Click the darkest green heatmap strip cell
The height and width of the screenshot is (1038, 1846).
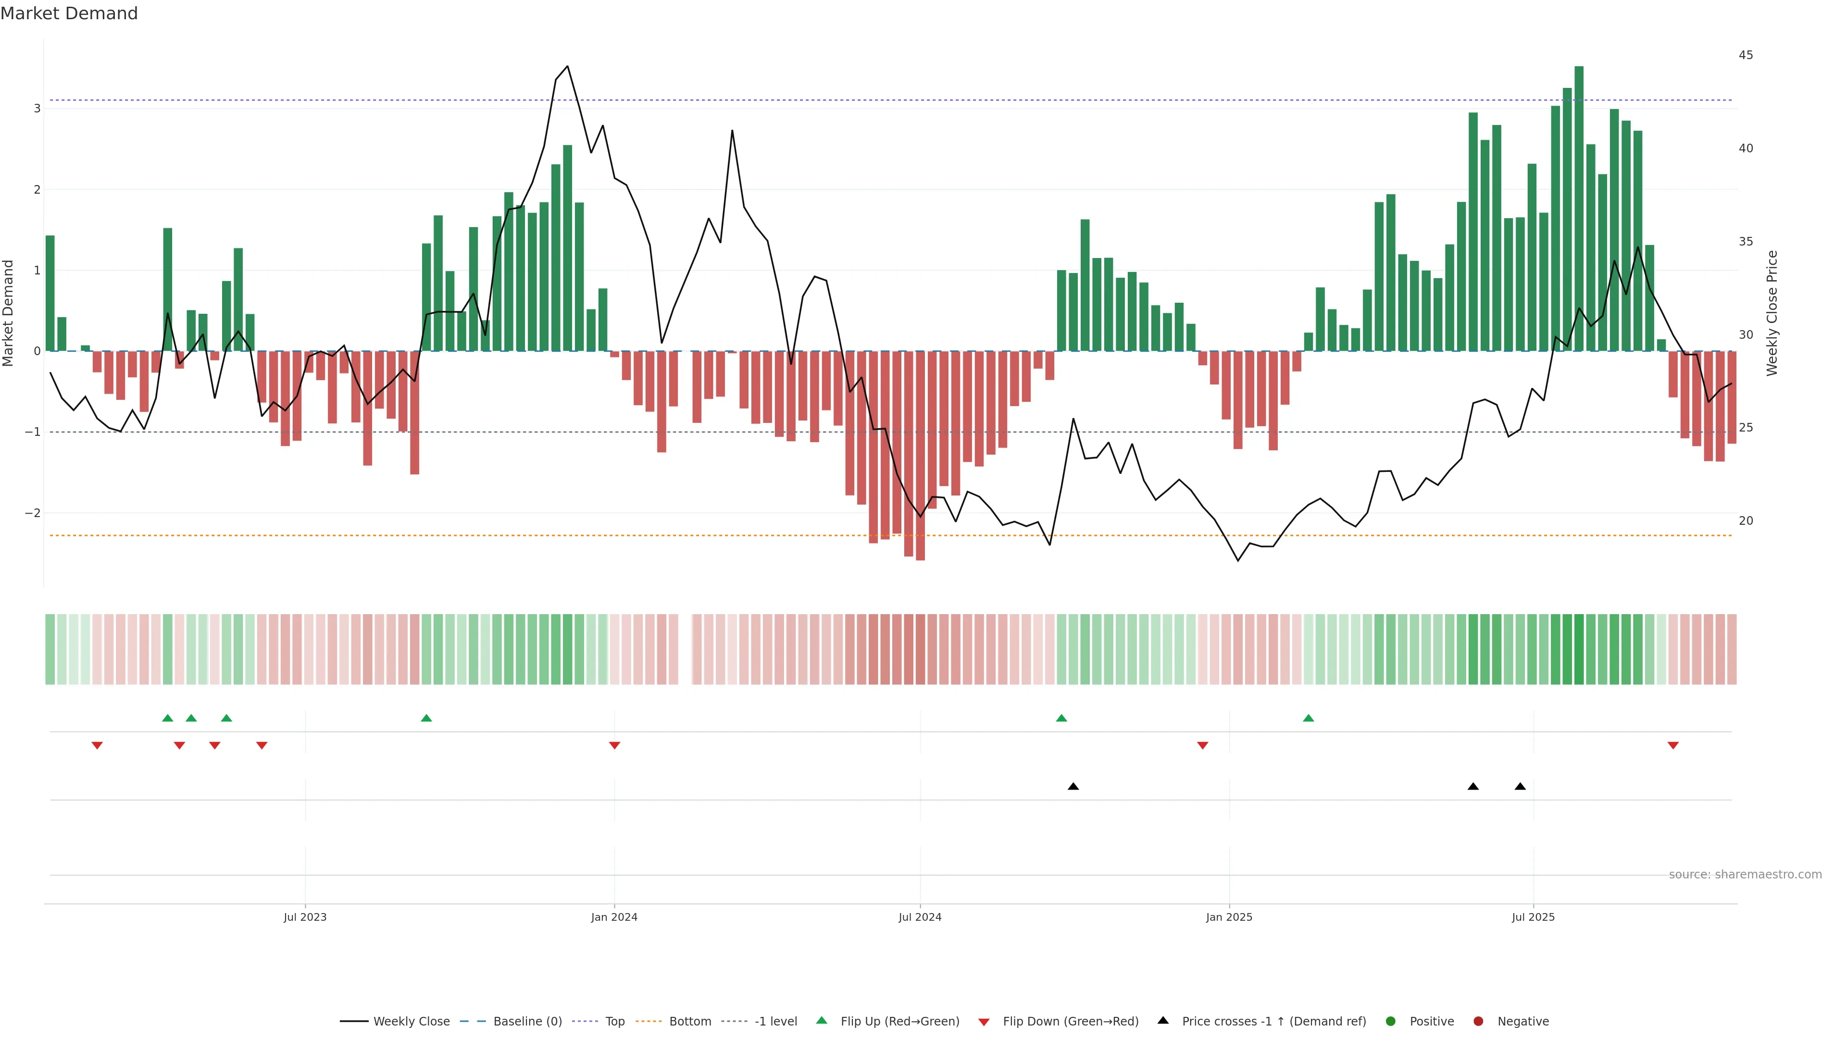tap(1579, 649)
